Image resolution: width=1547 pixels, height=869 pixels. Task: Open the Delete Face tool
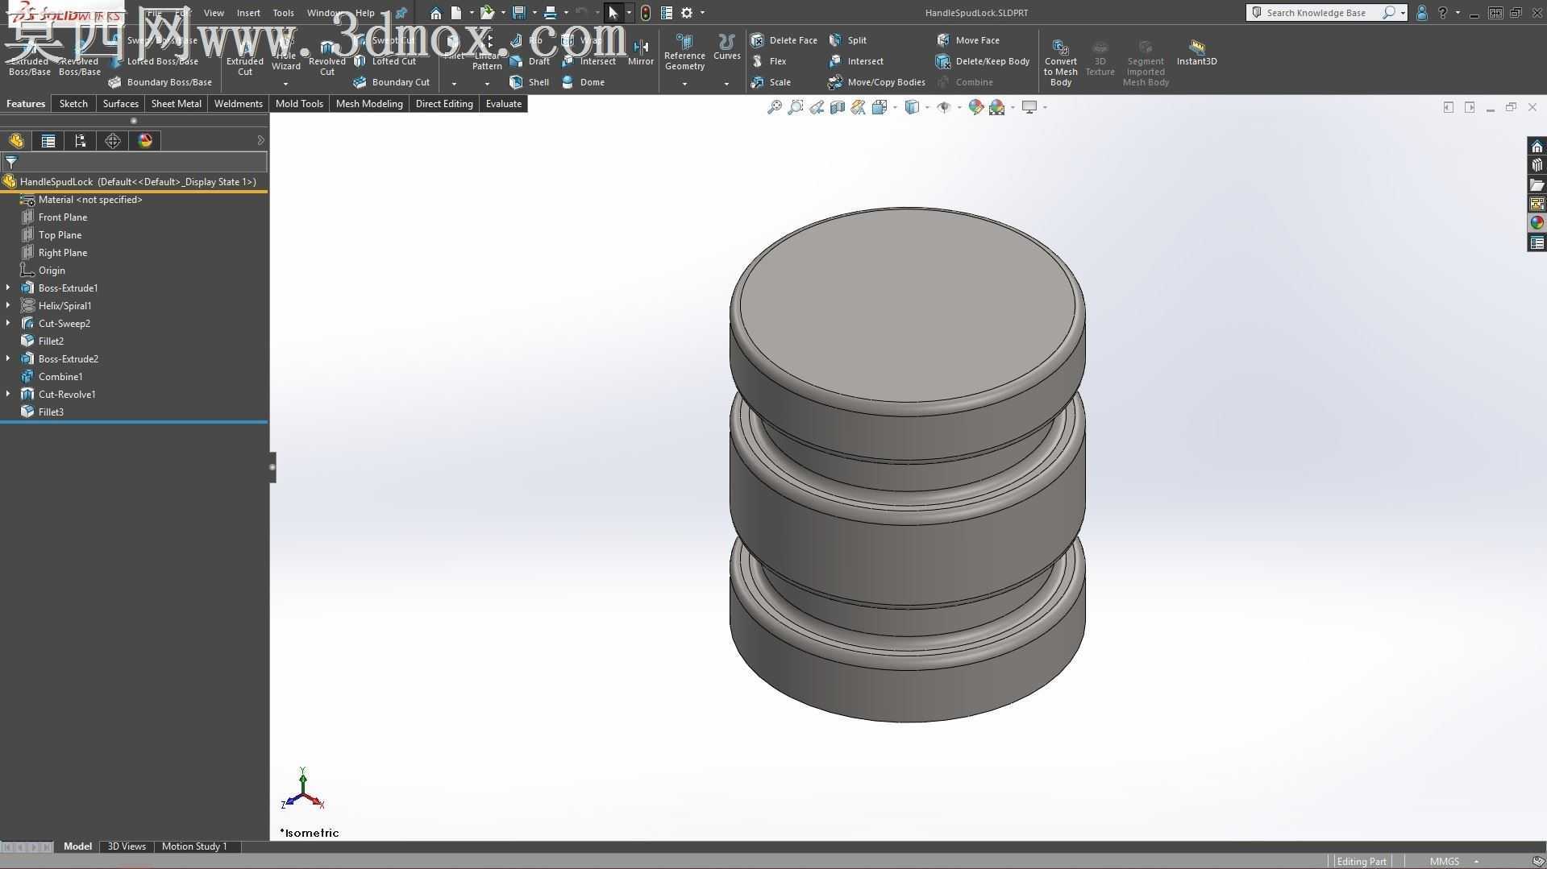point(757,40)
